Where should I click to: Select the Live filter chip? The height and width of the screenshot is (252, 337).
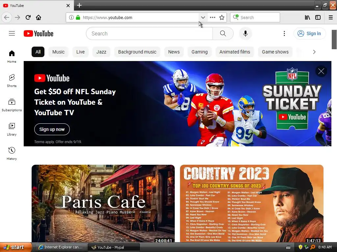[80, 52]
